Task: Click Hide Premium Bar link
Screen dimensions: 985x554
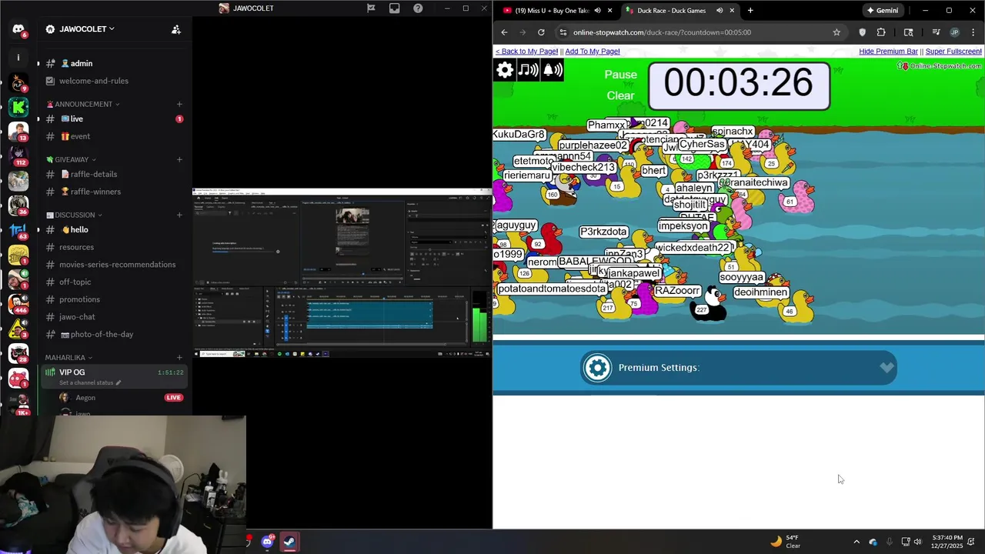Action: pos(888,52)
